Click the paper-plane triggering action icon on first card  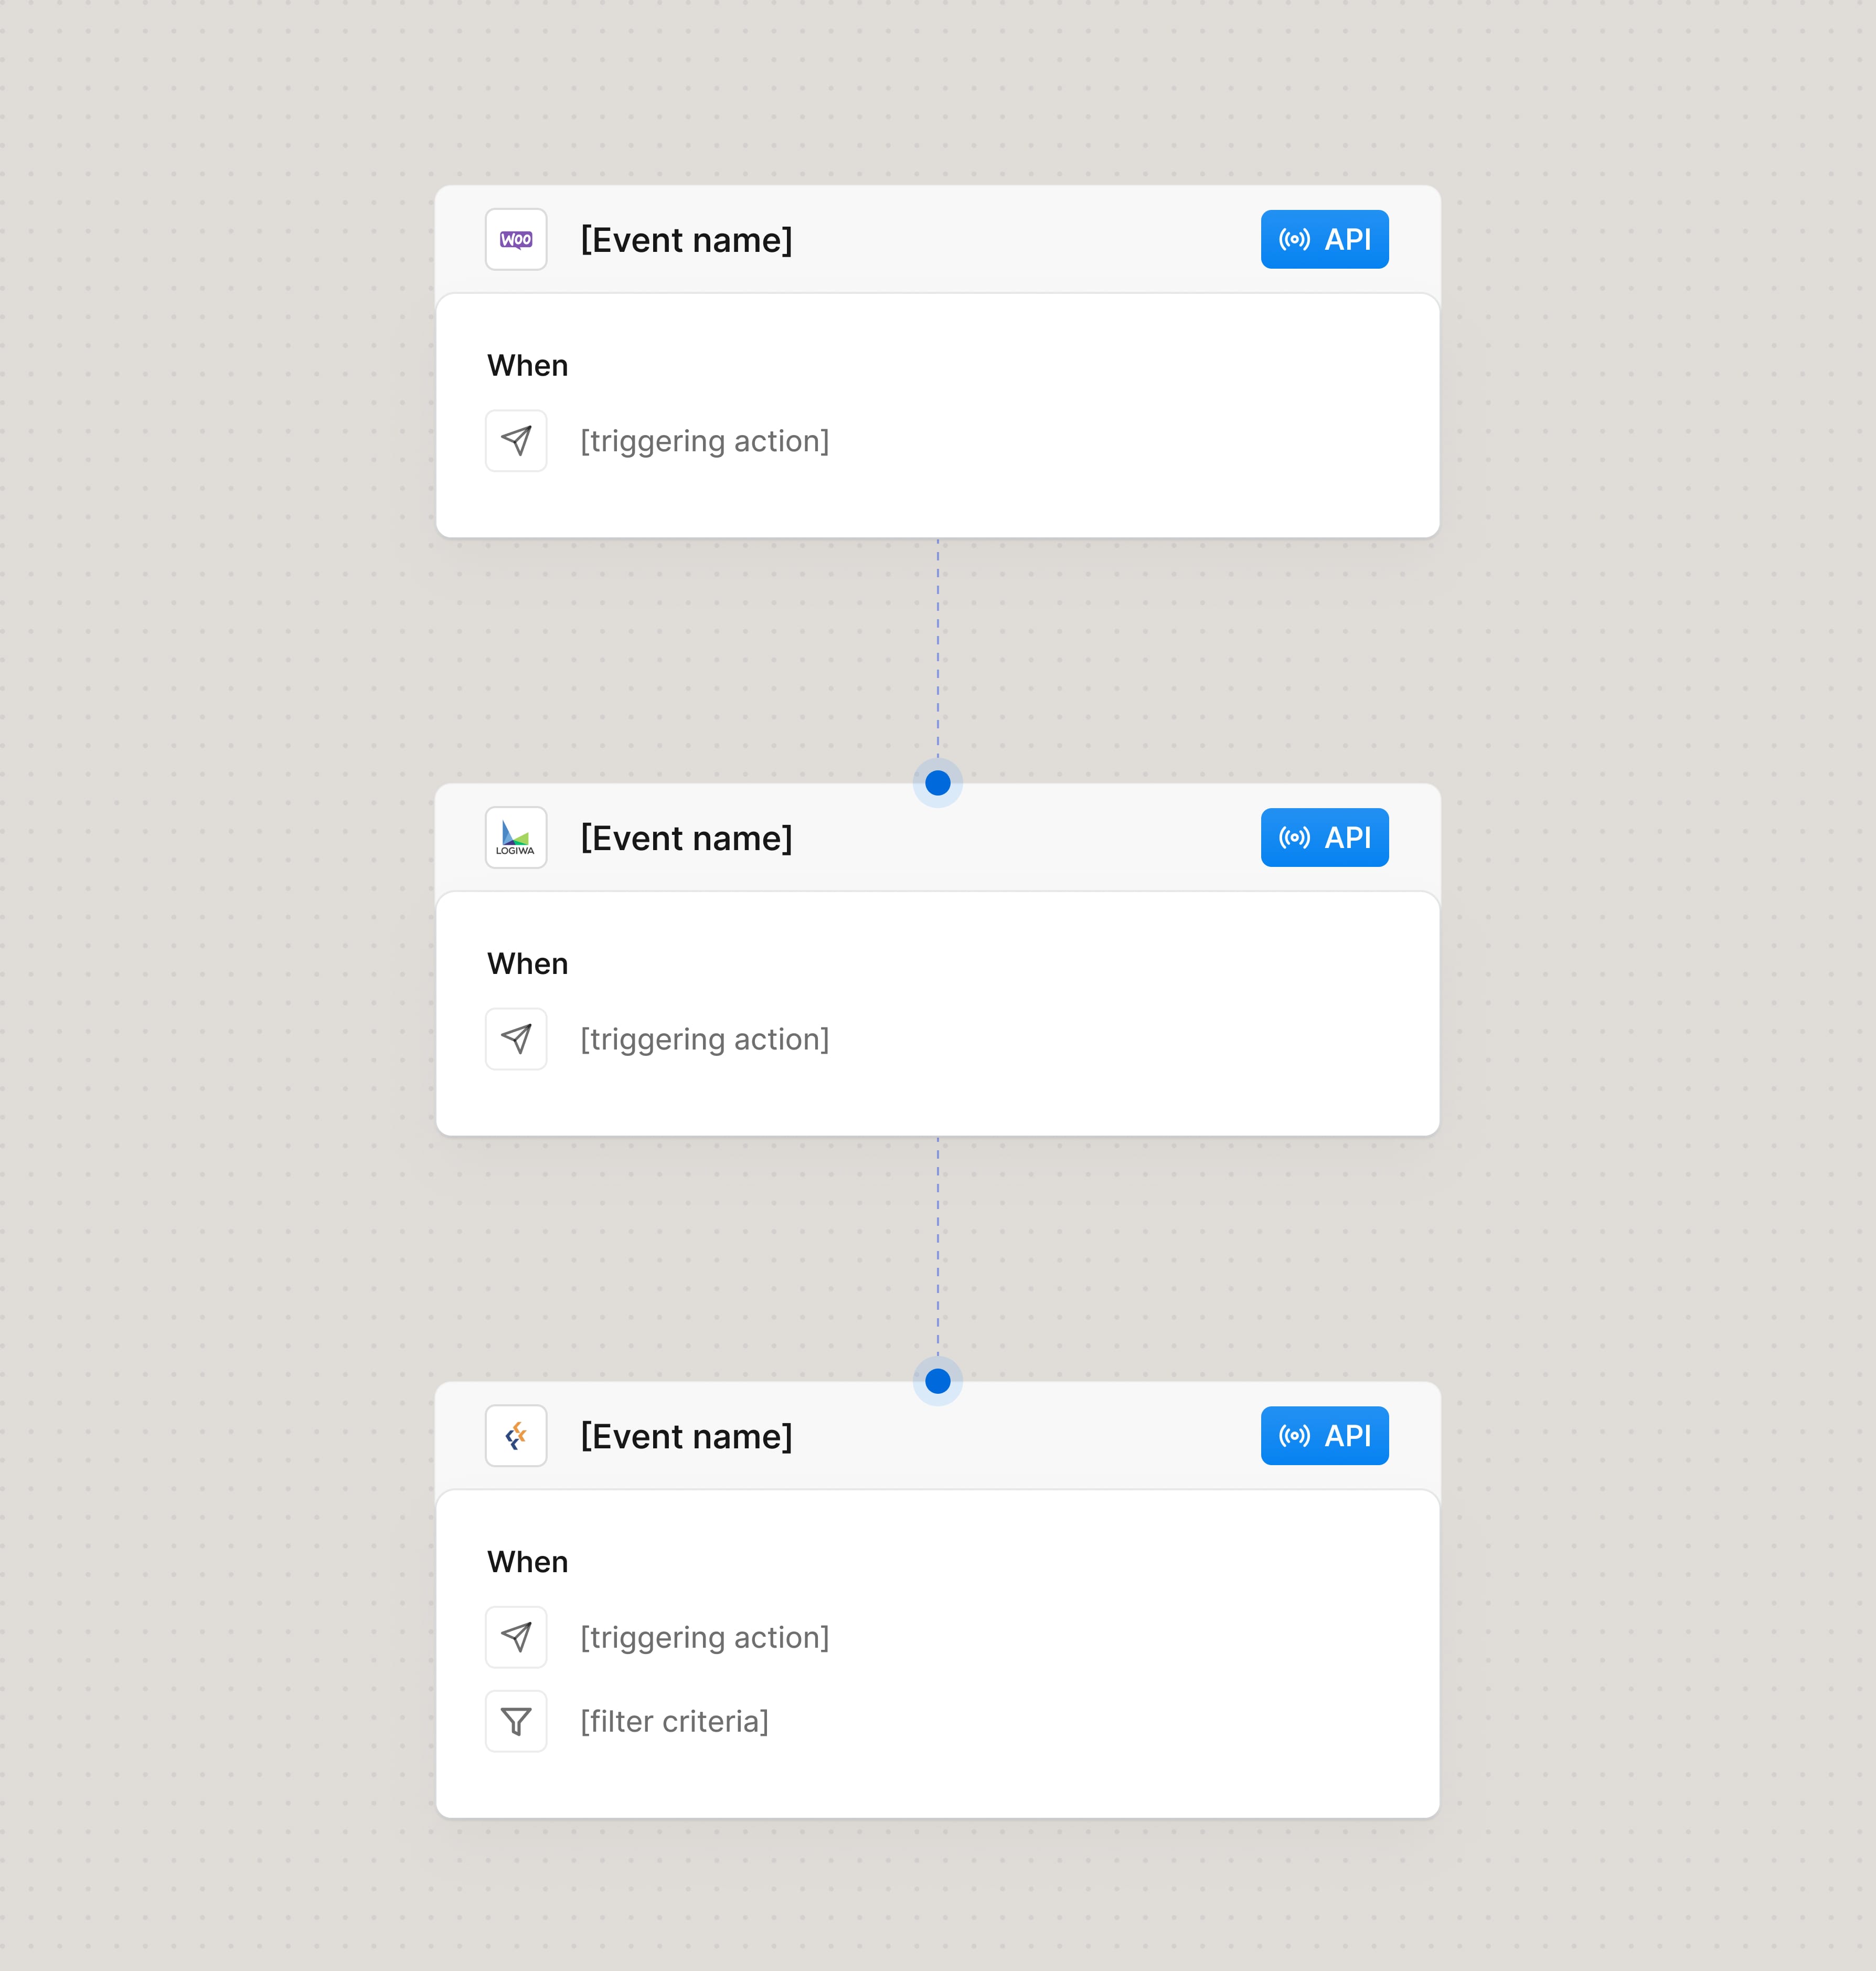point(515,440)
